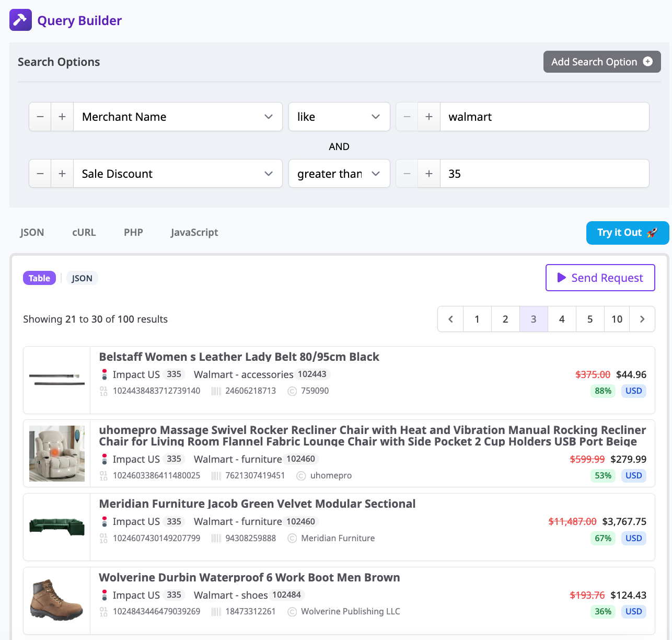Open the Belstaff leather belt product thumbnail
The width and height of the screenshot is (672, 640).
(57, 380)
